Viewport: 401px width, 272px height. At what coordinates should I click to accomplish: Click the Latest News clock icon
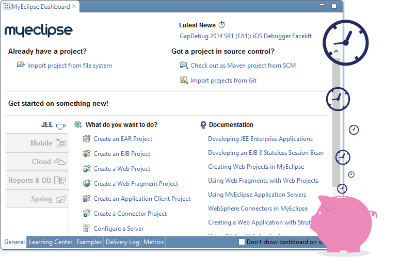click(x=222, y=25)
